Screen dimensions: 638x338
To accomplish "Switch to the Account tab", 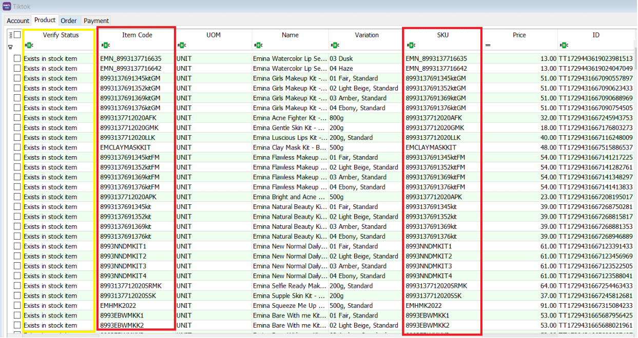I will (x=18, y=20).
